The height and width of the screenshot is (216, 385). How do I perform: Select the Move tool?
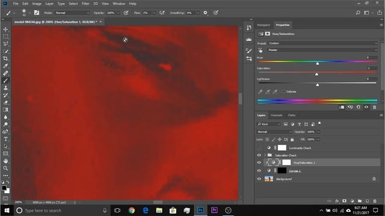[x=5, y=29]
